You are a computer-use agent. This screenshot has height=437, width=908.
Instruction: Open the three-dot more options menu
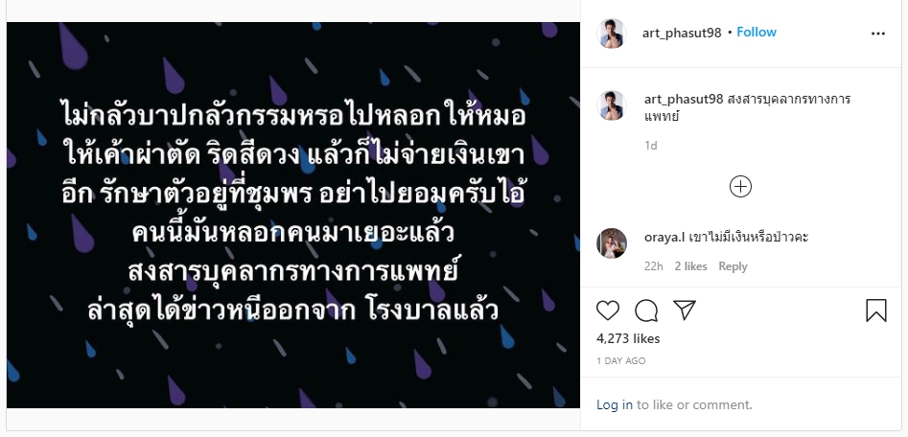click(878, 34)
